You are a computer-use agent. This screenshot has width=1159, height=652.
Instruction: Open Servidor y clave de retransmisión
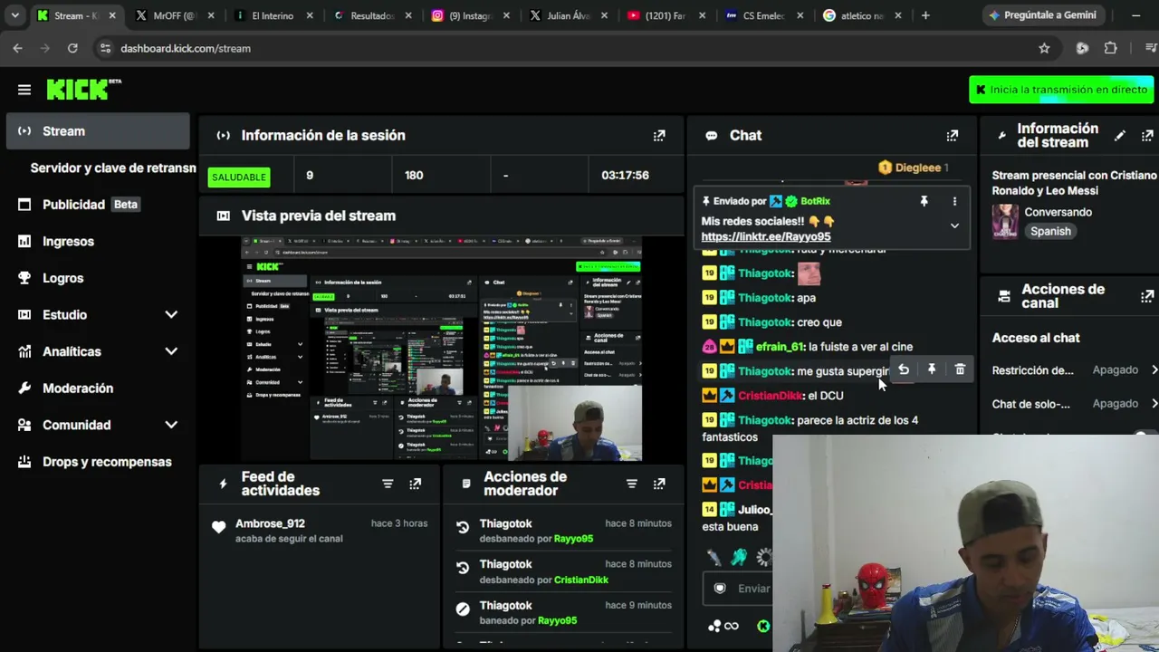(113, 168)
